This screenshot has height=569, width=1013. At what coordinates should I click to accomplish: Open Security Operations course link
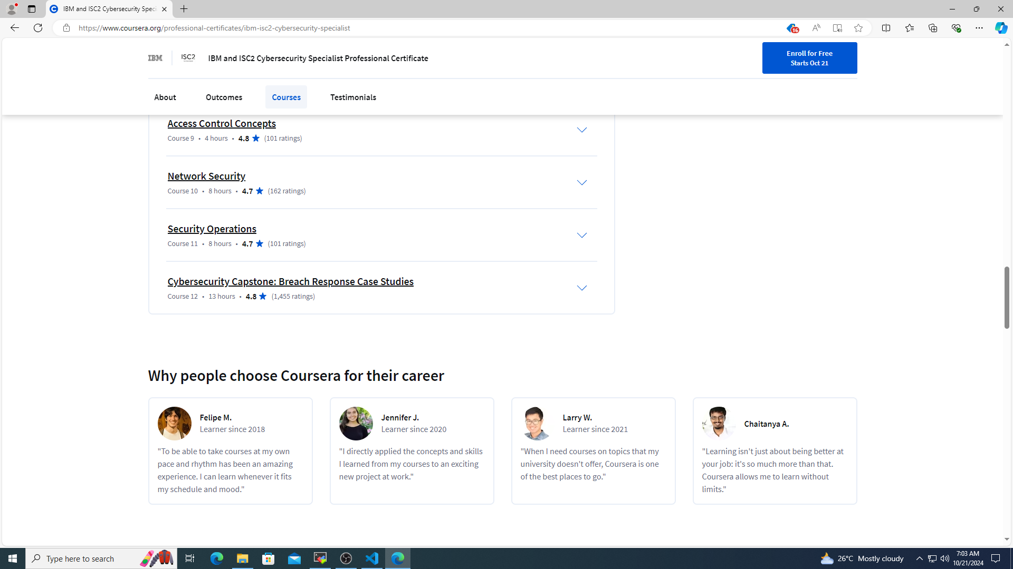point(212,229)
